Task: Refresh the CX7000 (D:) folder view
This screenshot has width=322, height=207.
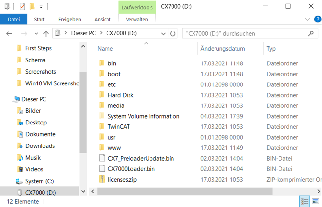Action: (x=172, y=33)
